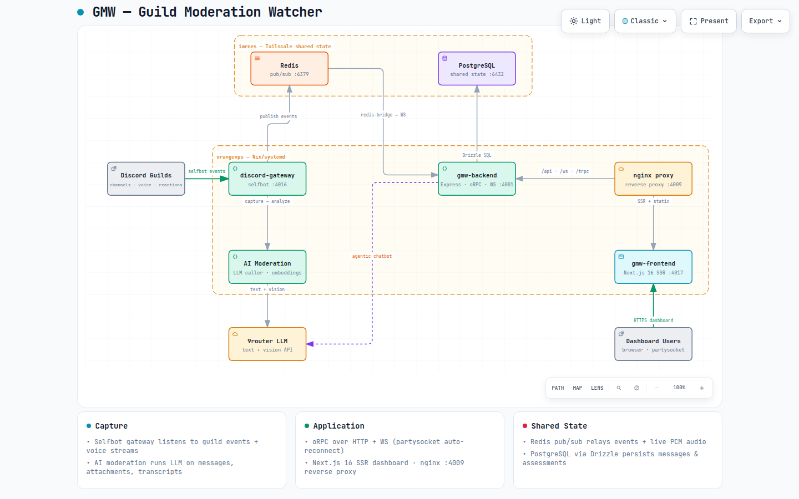Screen dimensions: 799x499
Task: Click the search magnifier icon in zoom toolbar
Action: (619, 388)
